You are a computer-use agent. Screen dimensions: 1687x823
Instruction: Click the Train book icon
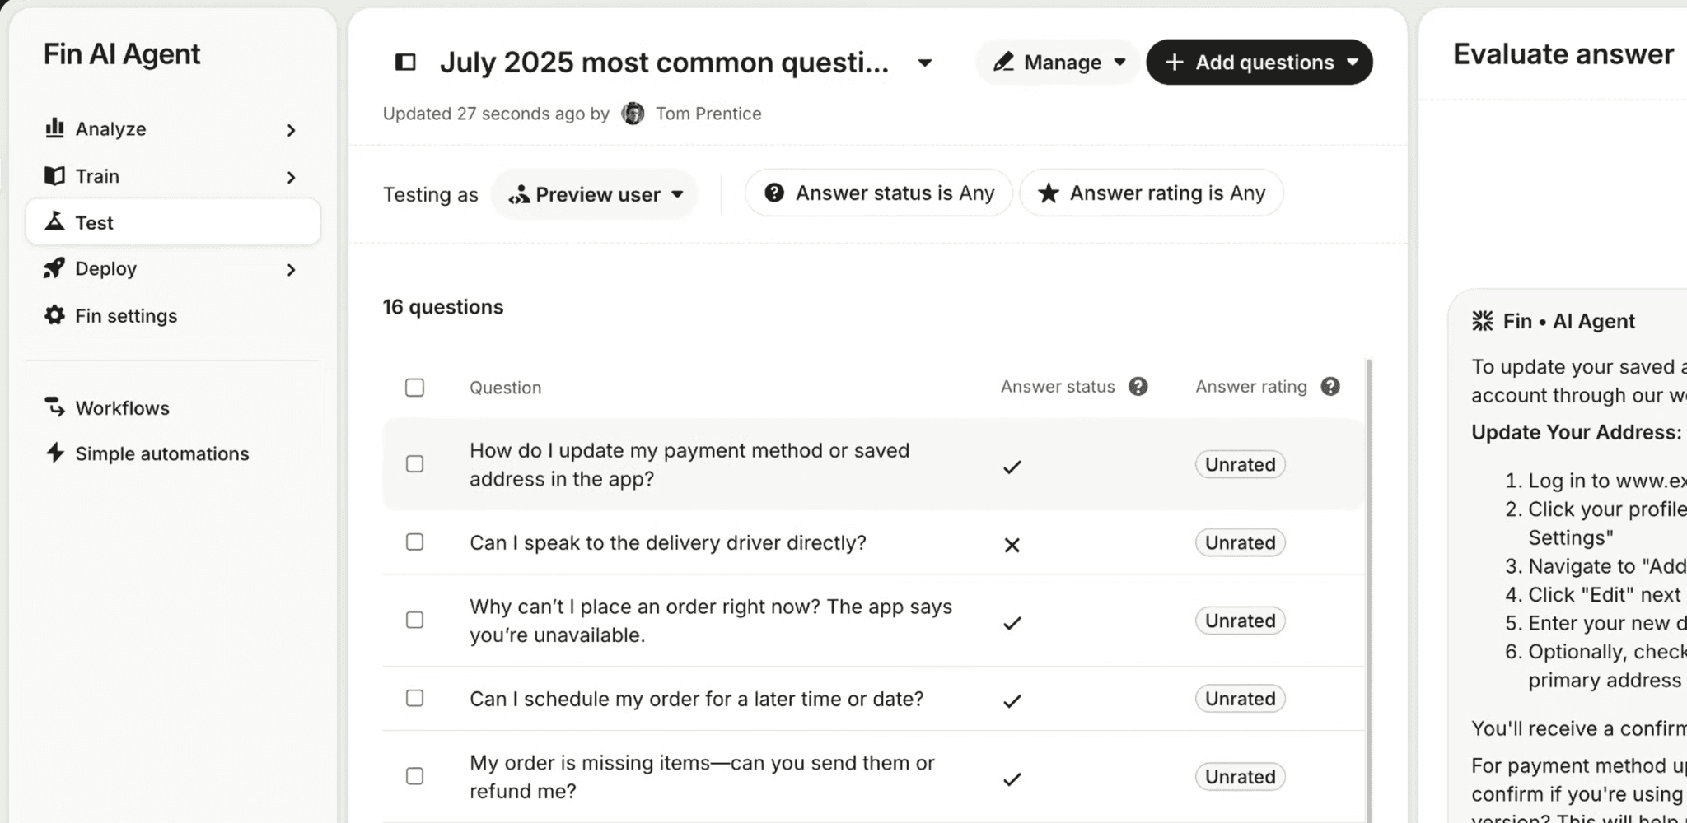(54, 175)
